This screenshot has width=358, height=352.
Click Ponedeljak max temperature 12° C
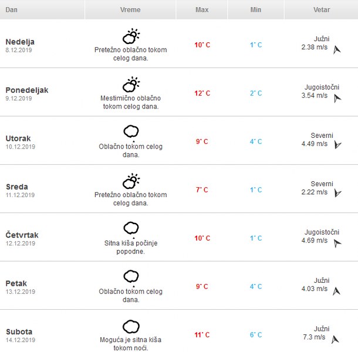point(202,93)
